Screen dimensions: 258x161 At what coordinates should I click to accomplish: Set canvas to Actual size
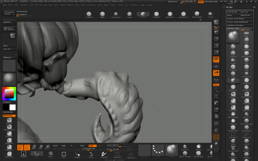click(x=216, y=46)
